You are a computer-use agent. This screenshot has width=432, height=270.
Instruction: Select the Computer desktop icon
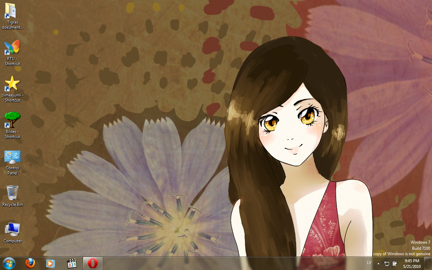click(x=12, y=233)
